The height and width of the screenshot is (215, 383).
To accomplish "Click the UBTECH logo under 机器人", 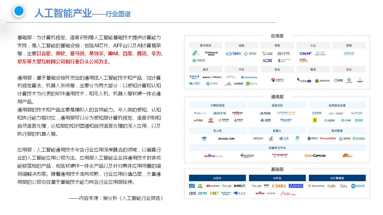I will click(258, 139).
